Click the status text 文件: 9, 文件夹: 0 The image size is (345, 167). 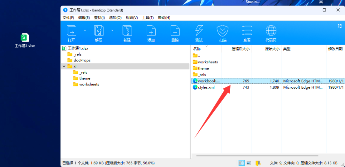304,163
